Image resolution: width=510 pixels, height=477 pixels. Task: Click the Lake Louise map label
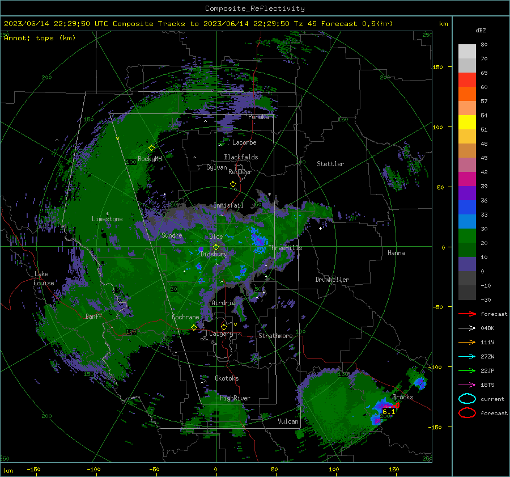point(44,278)
